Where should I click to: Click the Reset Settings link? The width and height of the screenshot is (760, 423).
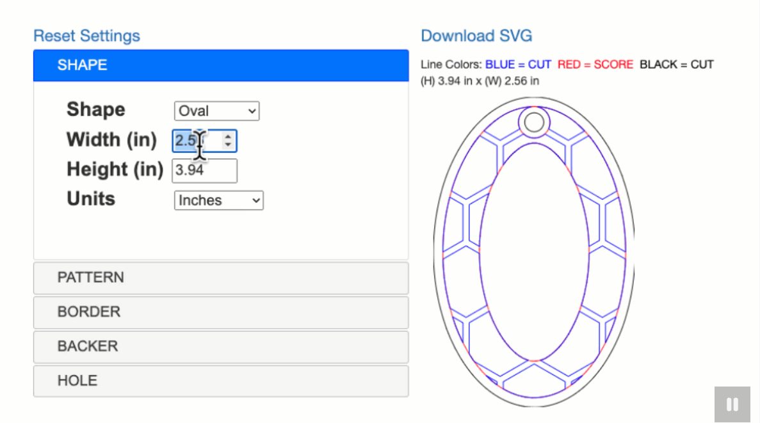[x=86, y=36]
